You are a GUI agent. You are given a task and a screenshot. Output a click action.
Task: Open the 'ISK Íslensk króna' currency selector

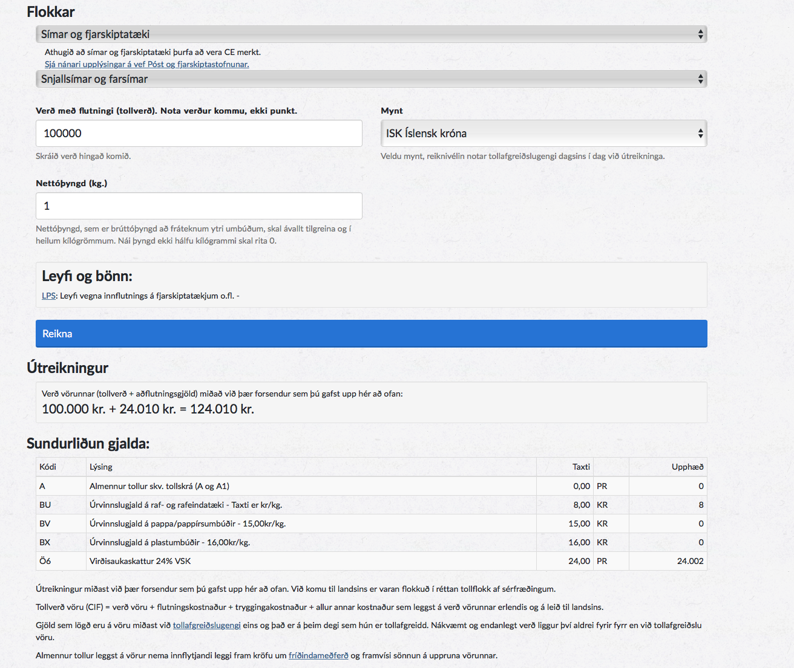tap(543, 134)
